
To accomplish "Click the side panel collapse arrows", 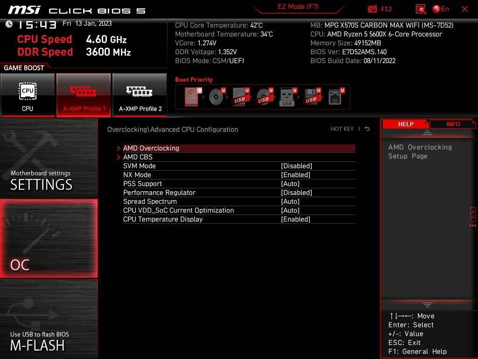I will click(x=473, y=226).
